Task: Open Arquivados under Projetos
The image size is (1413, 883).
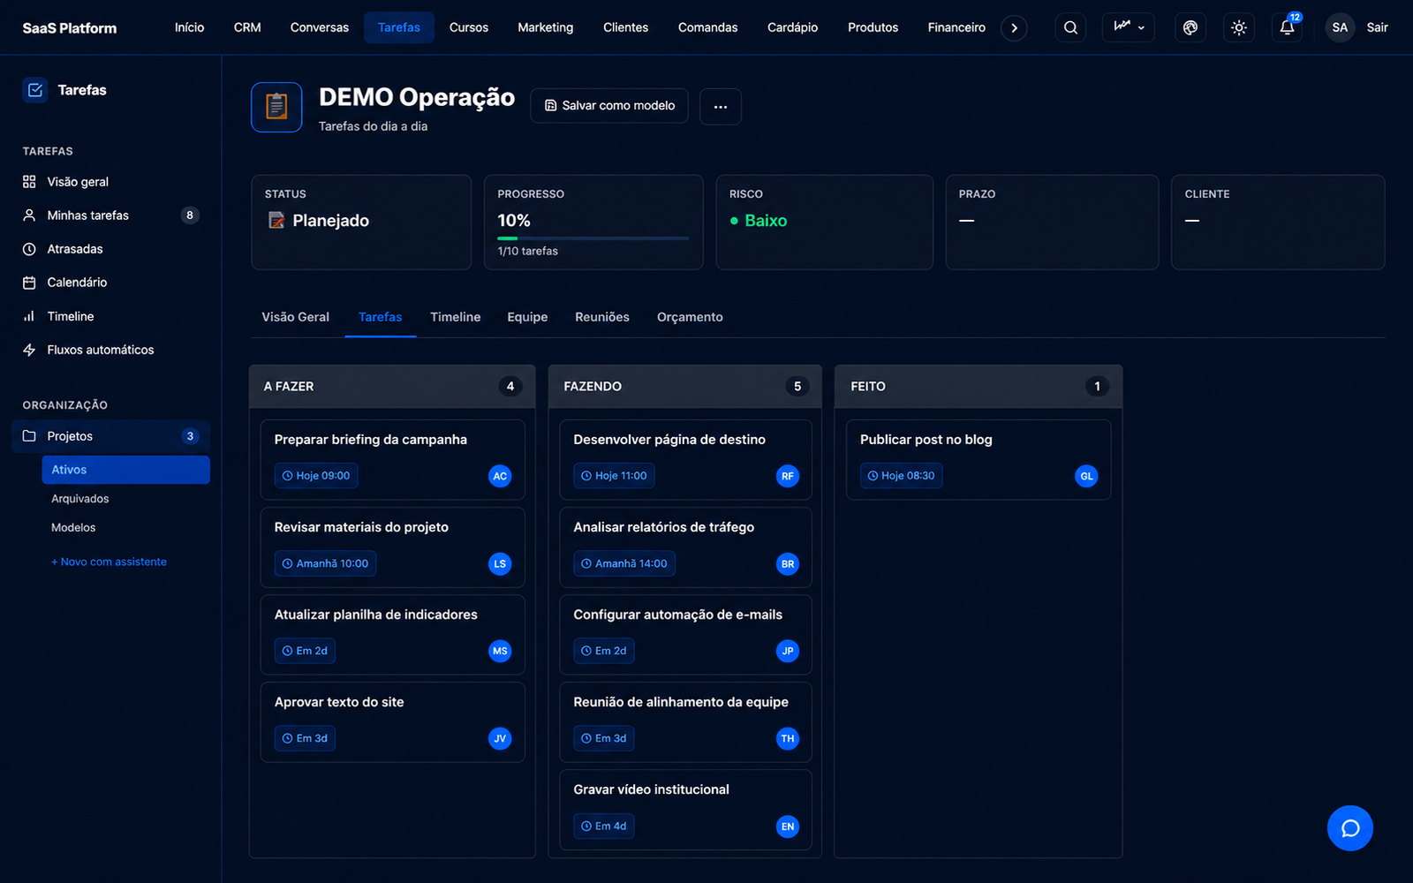Action: coord(80,499)
